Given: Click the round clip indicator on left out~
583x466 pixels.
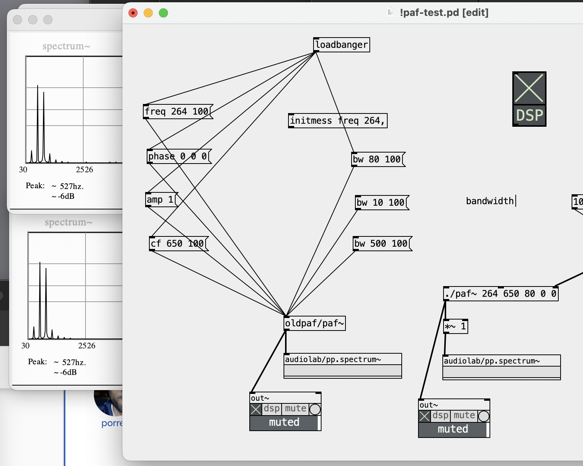Looking at the screenshot, I should click(x=315, y=410).
